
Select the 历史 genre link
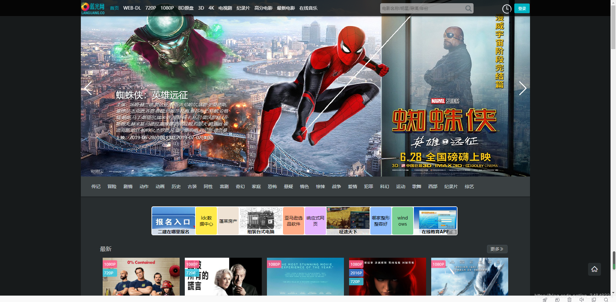[176, 186]
